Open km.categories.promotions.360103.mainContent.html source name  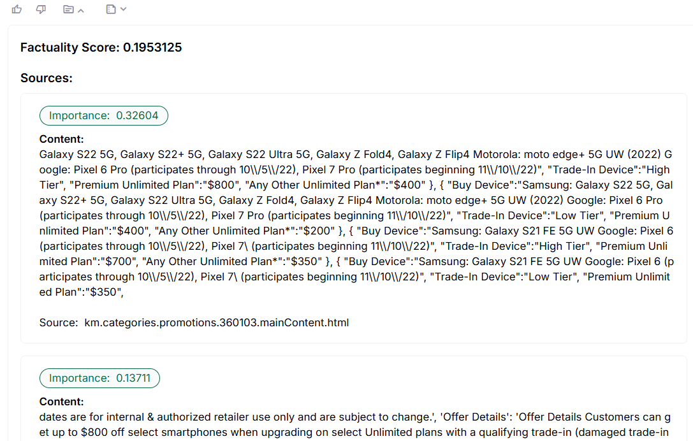pos(217,322)
